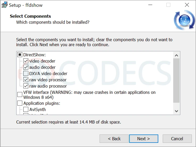
Task: Uncheck the audio decoder component
Action: [x=26, y=67]
